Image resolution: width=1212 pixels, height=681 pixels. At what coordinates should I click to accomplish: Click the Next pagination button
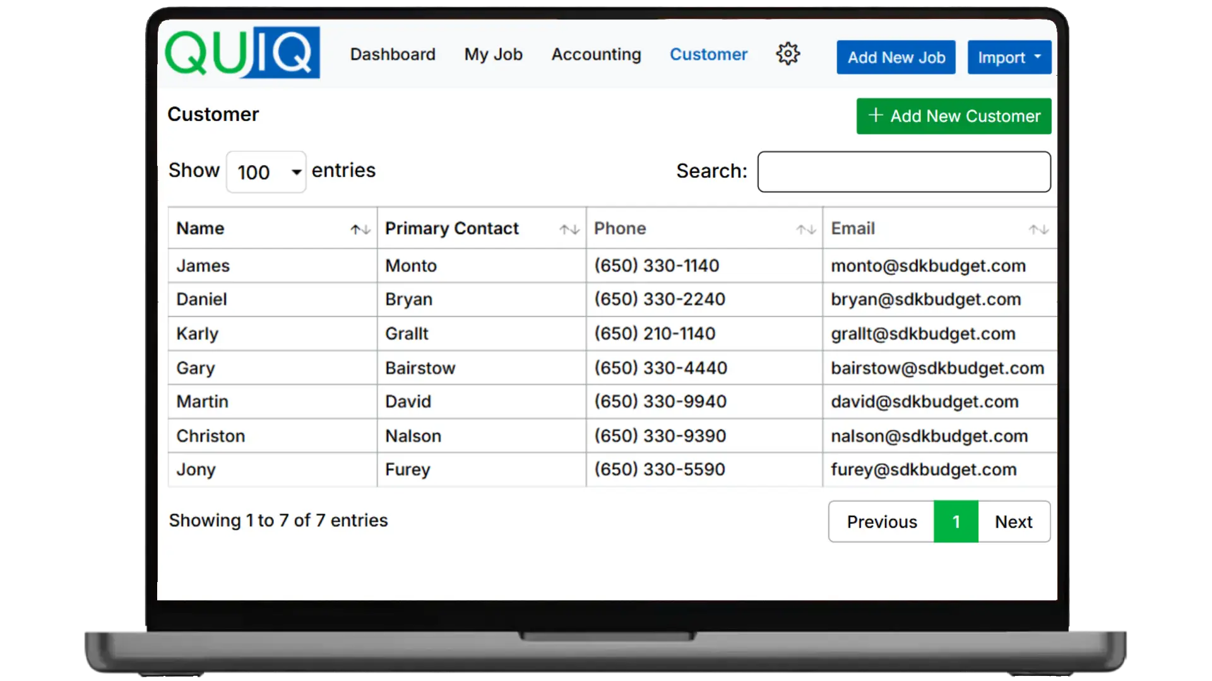[x=1013, y=522]
